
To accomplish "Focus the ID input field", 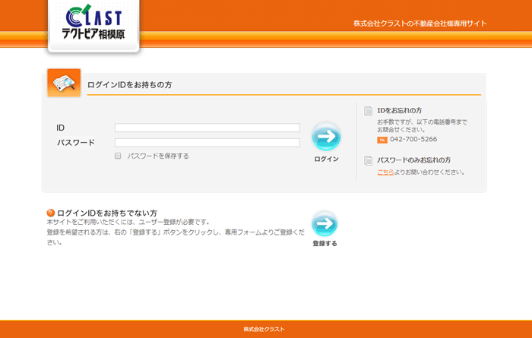I will (207, 128).
